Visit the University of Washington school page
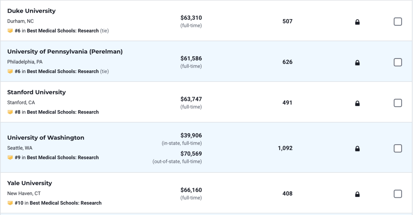 click(x=46, y=138)
